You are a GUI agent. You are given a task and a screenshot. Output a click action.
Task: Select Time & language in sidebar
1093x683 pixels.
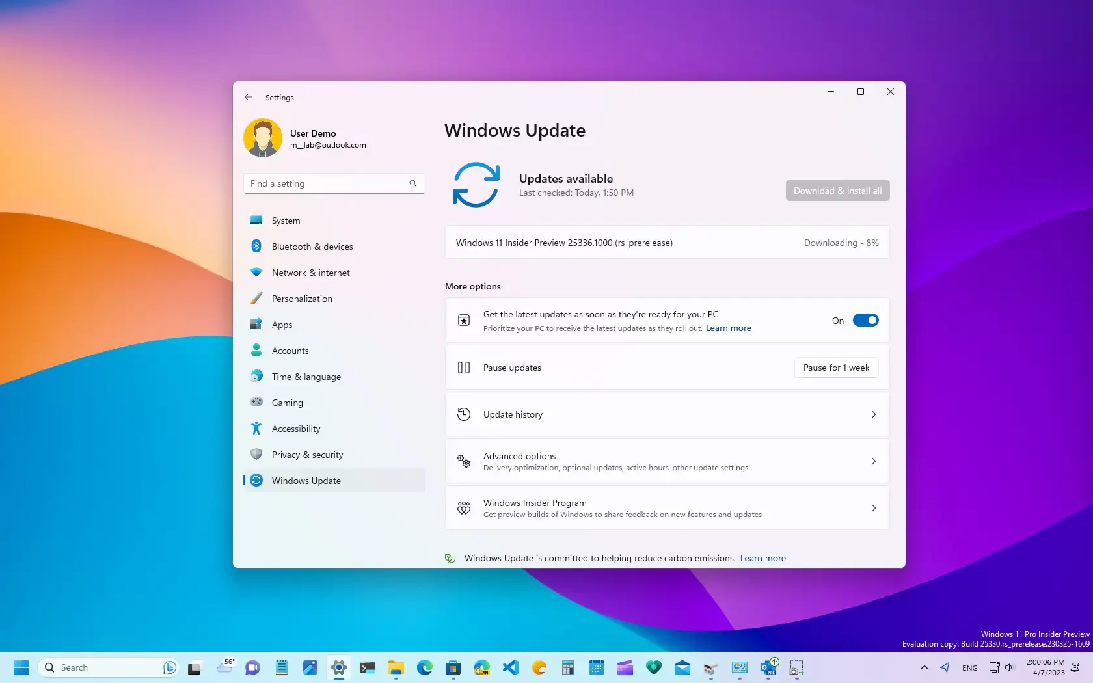306,376
